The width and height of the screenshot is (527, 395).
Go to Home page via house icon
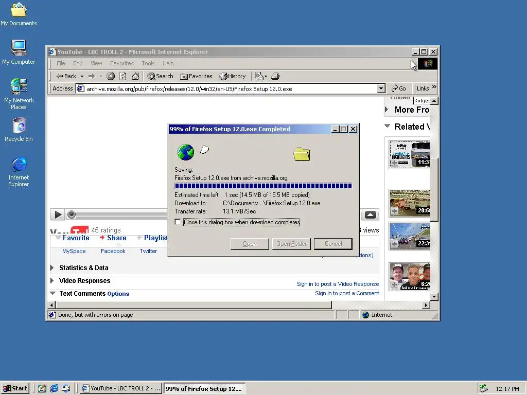pyautogui.click(x=135, y=76)
